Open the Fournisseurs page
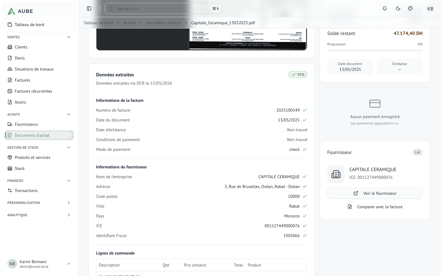This screenshot has height=276, width=442. (39, 124)
